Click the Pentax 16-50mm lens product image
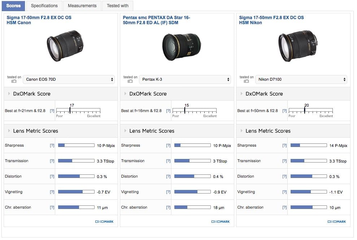Viewport: 357px width, 240px height. click(182, 47)
